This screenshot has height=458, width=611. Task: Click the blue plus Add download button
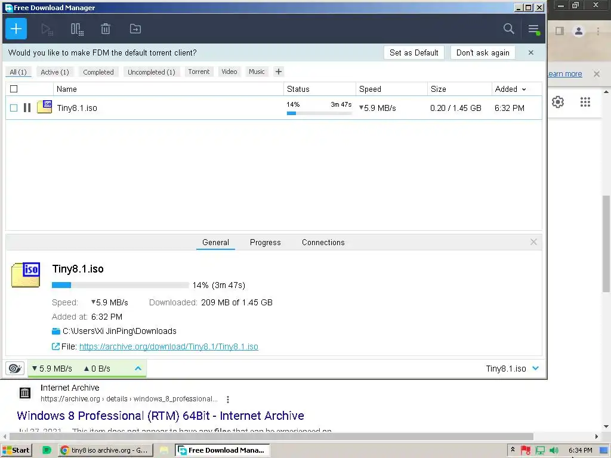click(16, 29)
